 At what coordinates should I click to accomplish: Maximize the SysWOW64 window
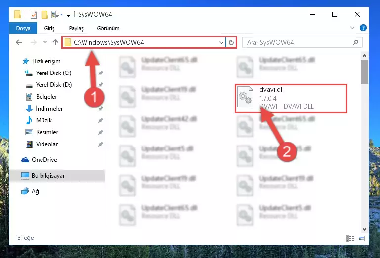point(335,14)
